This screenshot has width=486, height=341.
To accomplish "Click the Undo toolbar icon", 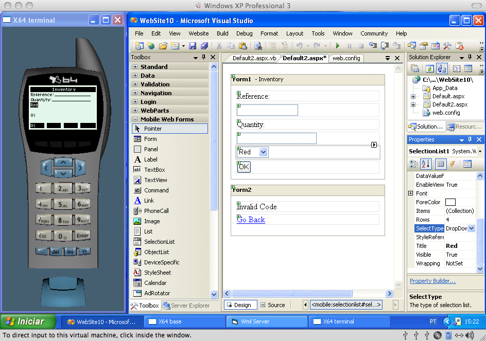I will (x=300, y=46).
